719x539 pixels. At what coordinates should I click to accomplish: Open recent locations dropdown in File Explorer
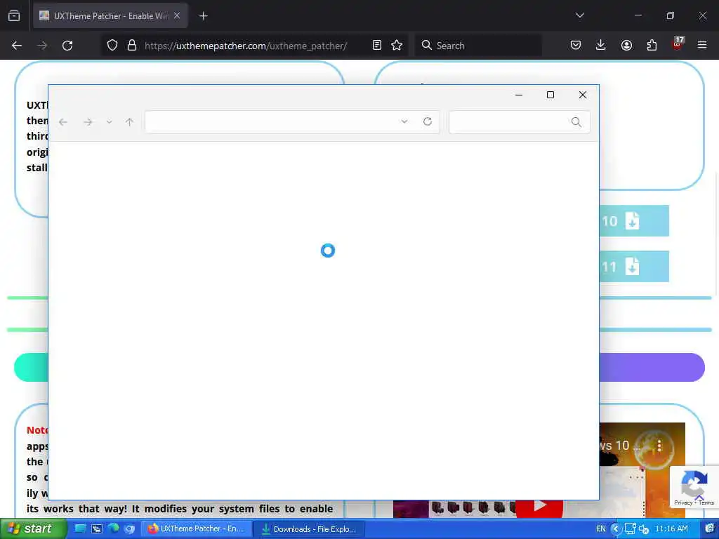click(109, 122)
